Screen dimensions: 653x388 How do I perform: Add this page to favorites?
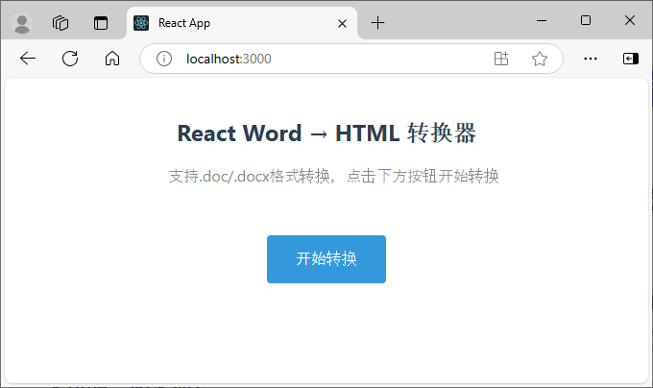540,59
